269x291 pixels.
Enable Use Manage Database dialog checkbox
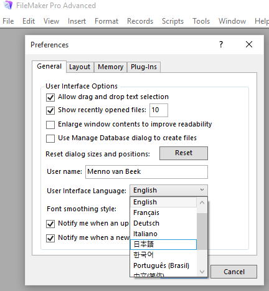[x=50, y=138]
